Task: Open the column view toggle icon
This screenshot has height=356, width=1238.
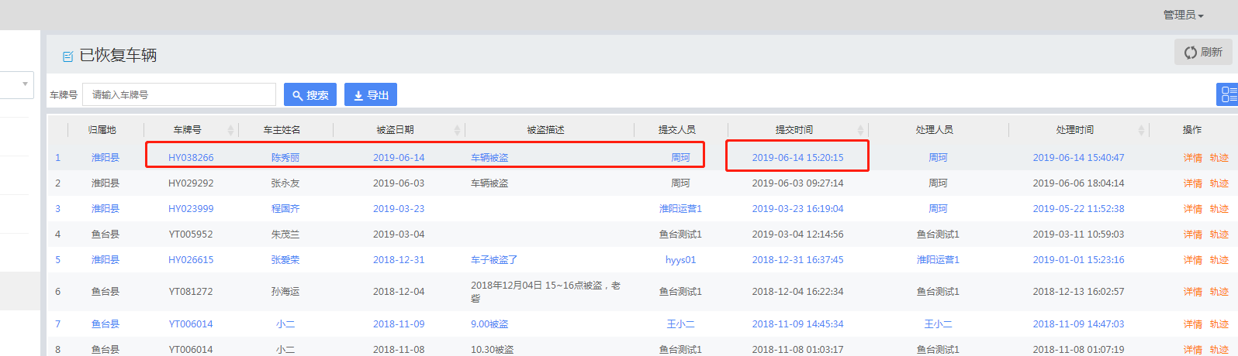Action: pos(1228,94)
